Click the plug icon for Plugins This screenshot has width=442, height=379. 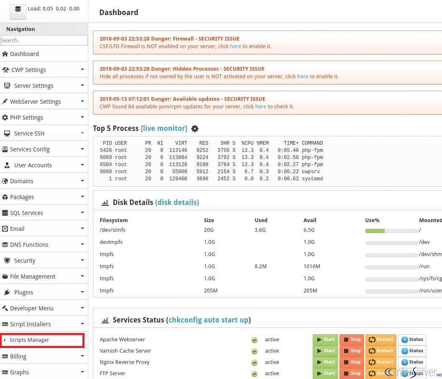(7, 292)
